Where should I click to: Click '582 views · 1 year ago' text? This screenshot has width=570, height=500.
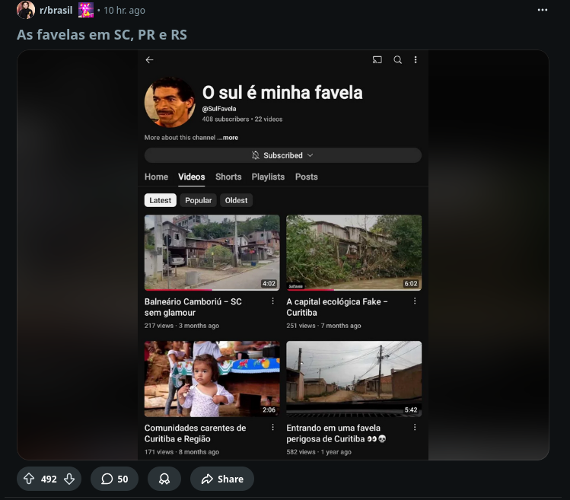[x=319, y=452]
